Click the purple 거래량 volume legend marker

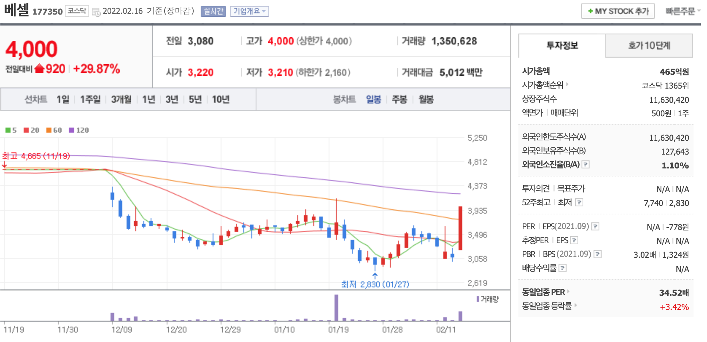pos(478,299)
